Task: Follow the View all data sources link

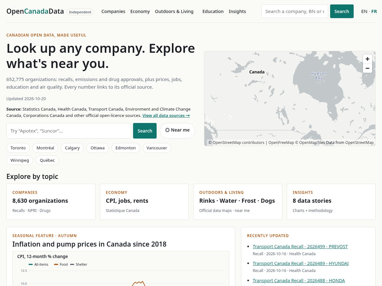Action: click(x=166, y=115)
